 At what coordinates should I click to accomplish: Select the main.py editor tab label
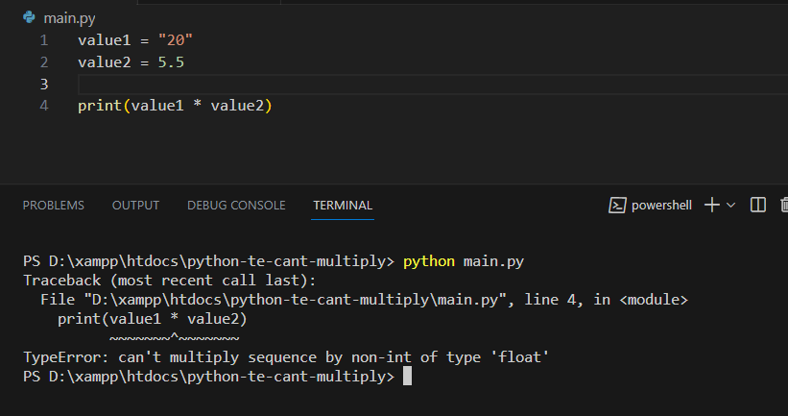pos(69,18)
